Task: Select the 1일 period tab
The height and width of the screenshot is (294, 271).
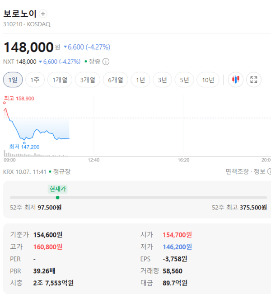Action: coord(13,80)
